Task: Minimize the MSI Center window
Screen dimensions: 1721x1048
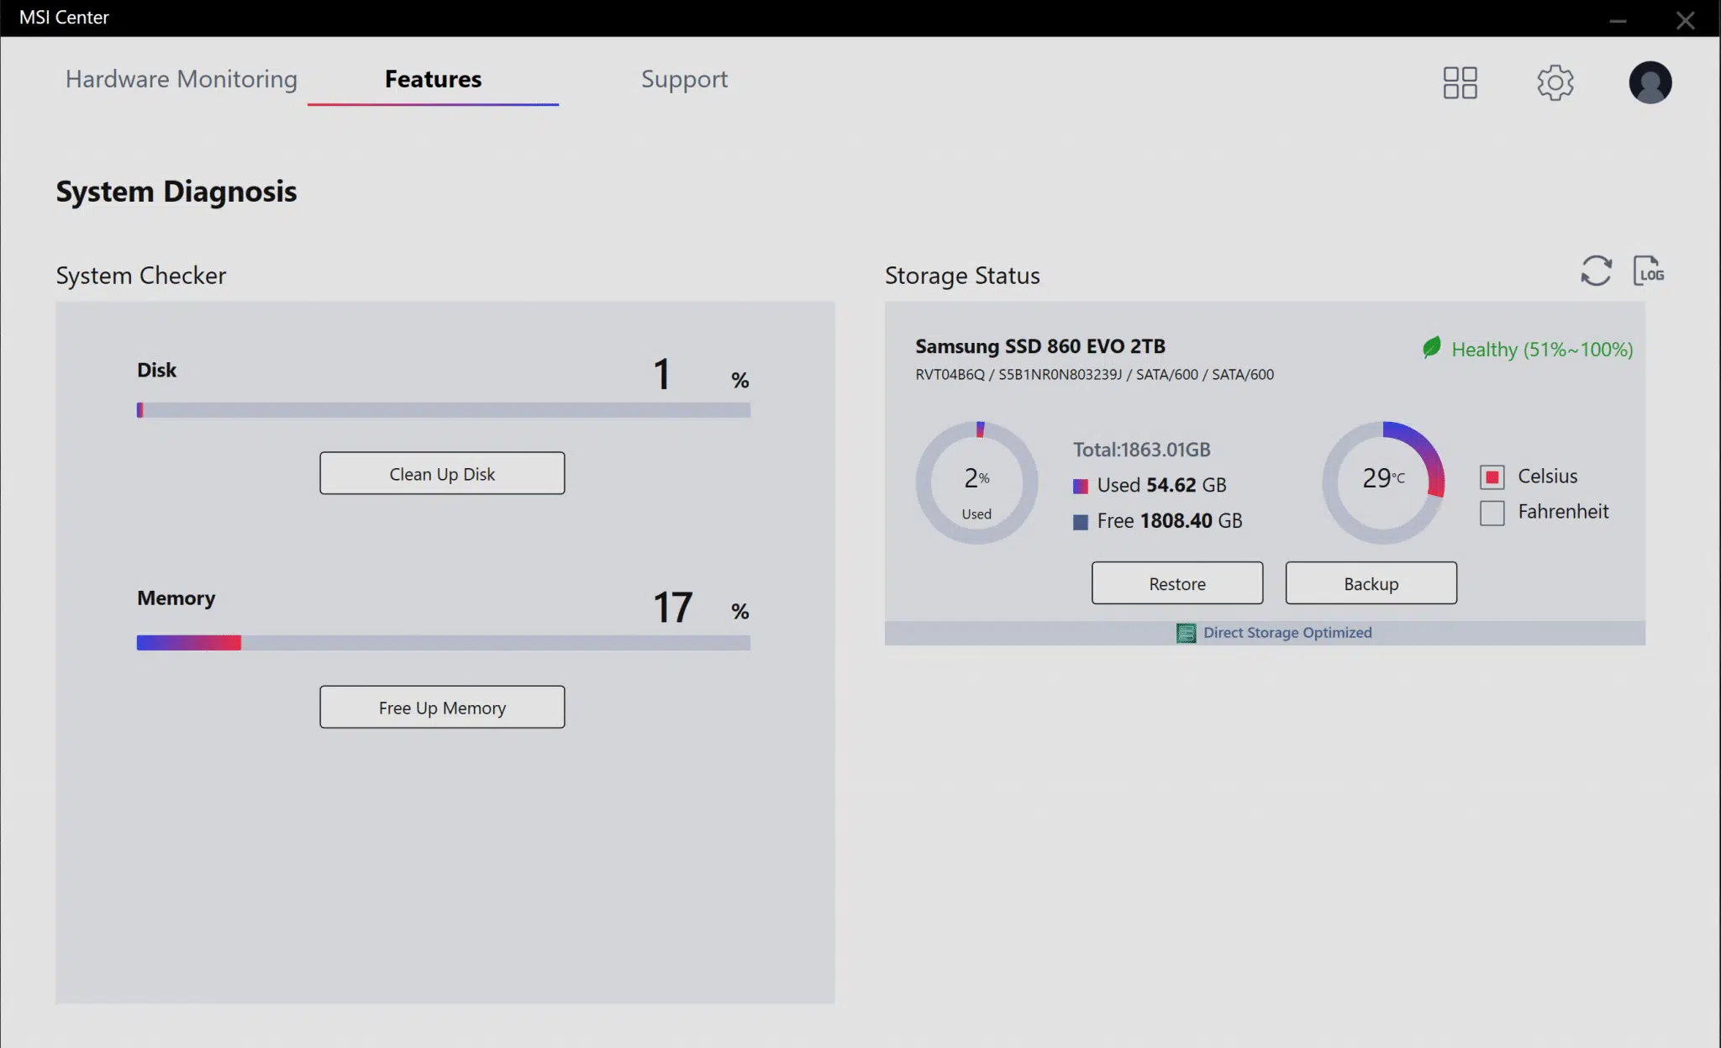Action: pyautogui.click(x=1618, y=19)
